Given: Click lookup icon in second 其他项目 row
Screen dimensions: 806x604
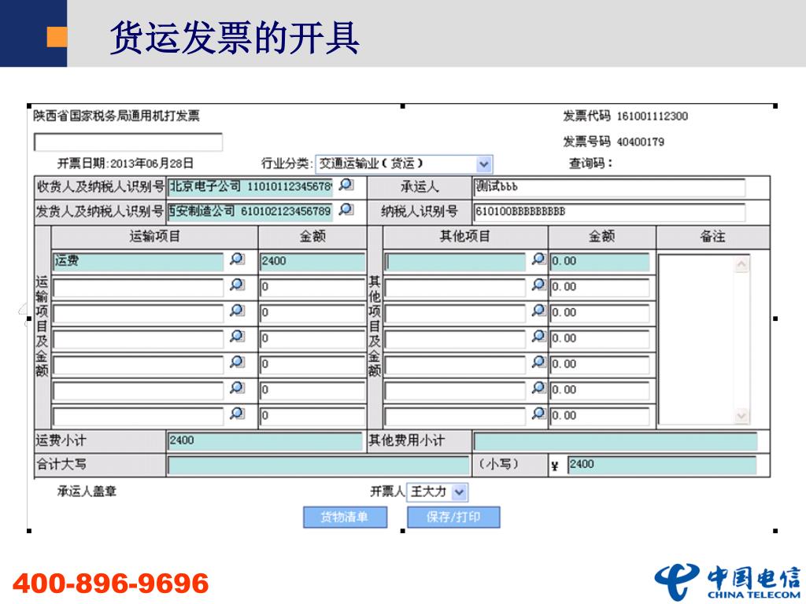Looking at the screenshot, I should [538, 285].
